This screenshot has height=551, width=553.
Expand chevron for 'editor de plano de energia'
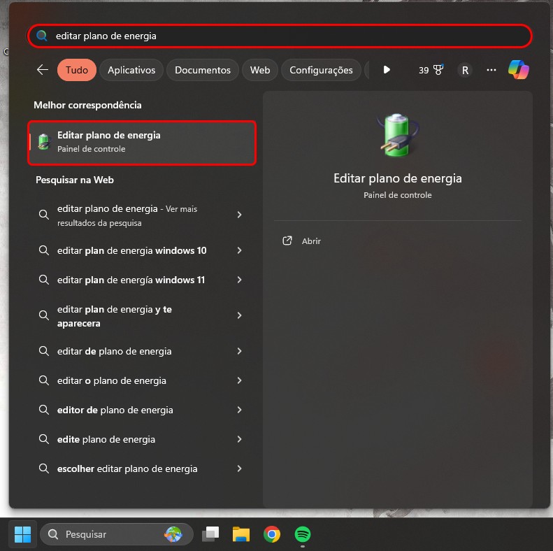[240, 410]
